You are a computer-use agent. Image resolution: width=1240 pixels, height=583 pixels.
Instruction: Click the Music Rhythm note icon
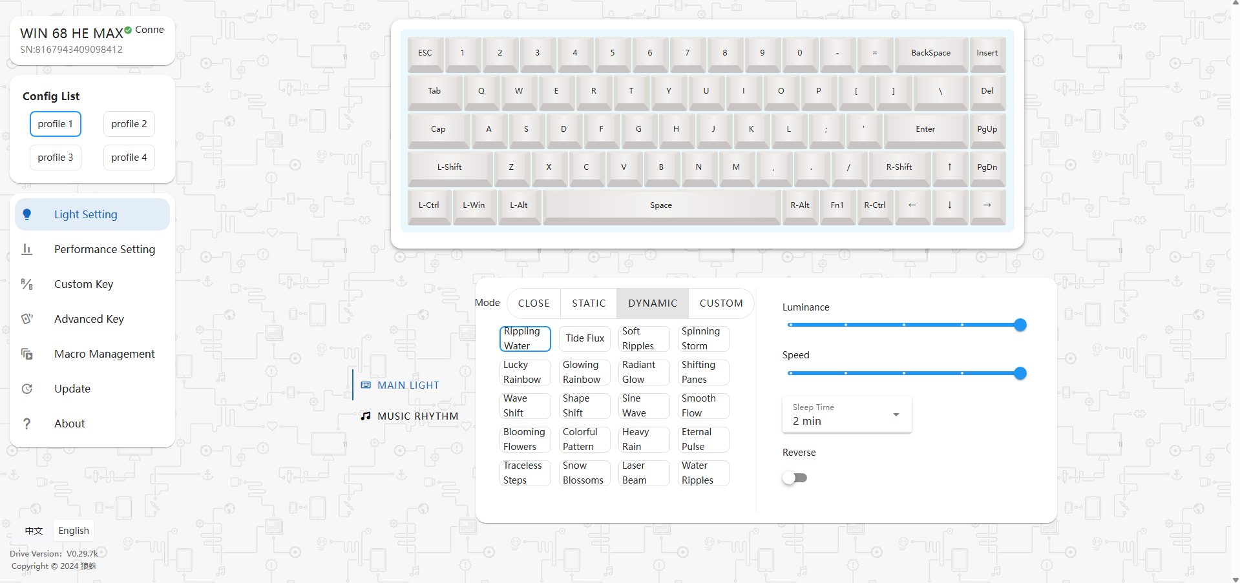coord(366,416)
